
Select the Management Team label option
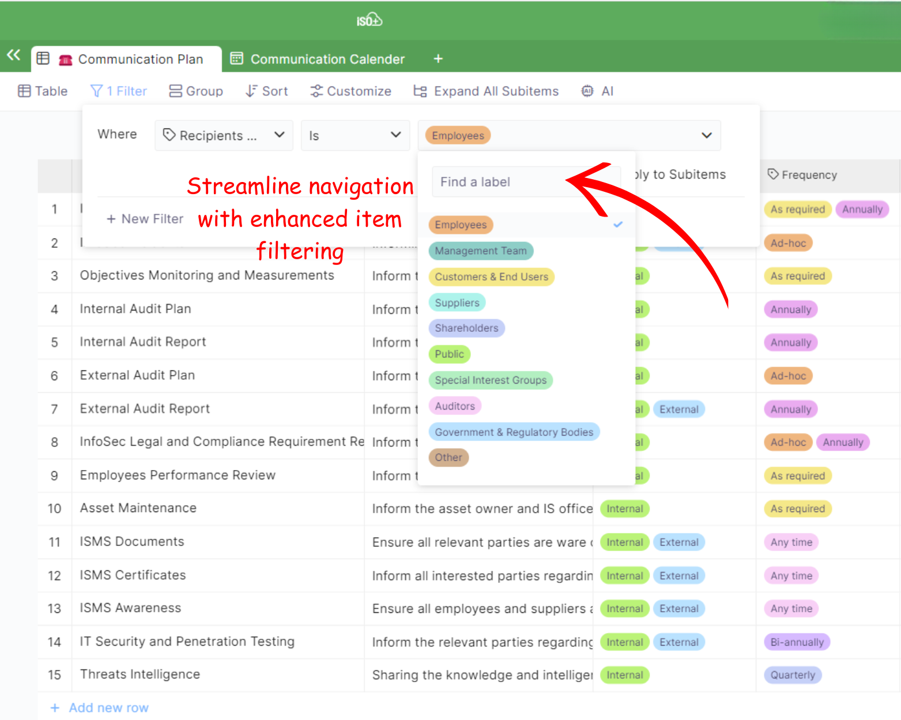click(x=481, y=251)
